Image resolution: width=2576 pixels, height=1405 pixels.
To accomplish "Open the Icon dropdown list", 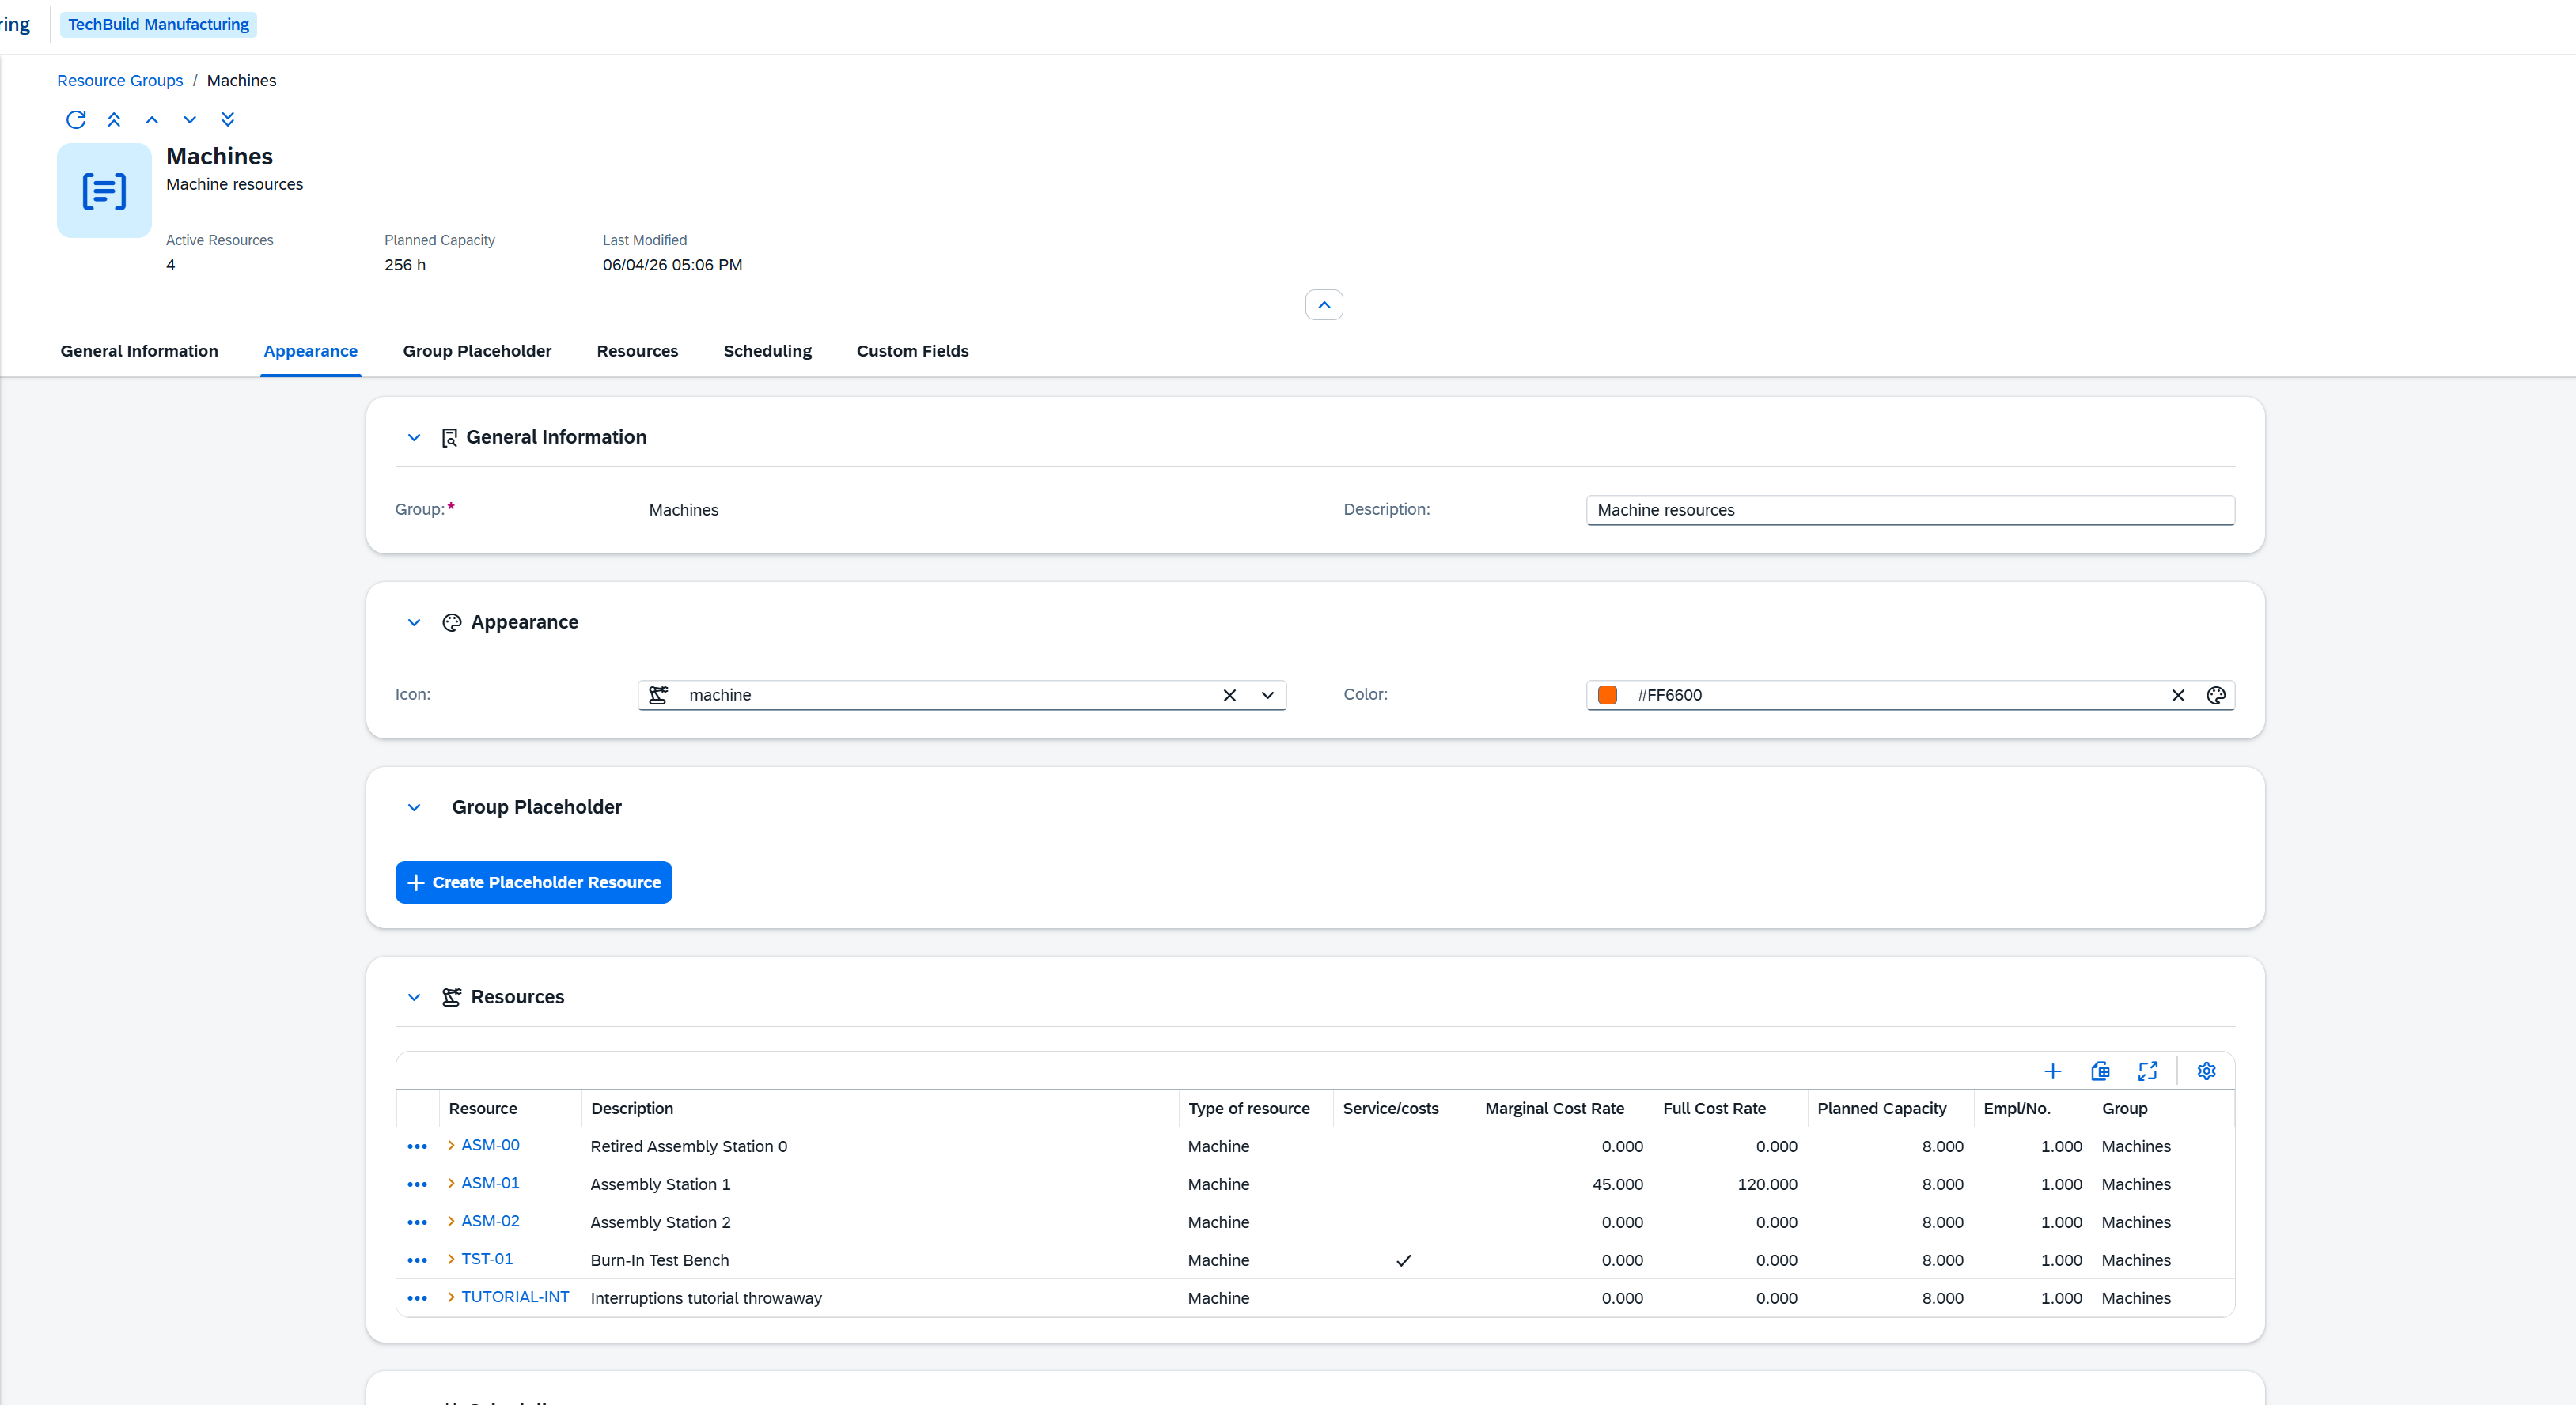I will tap(1267, 696).
